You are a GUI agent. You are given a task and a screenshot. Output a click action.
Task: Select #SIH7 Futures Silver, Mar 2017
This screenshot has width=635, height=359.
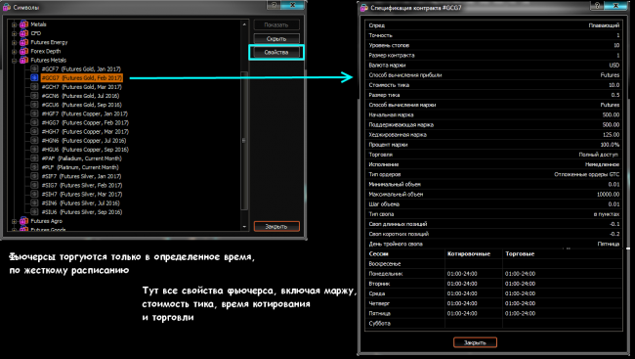[82, 195]
